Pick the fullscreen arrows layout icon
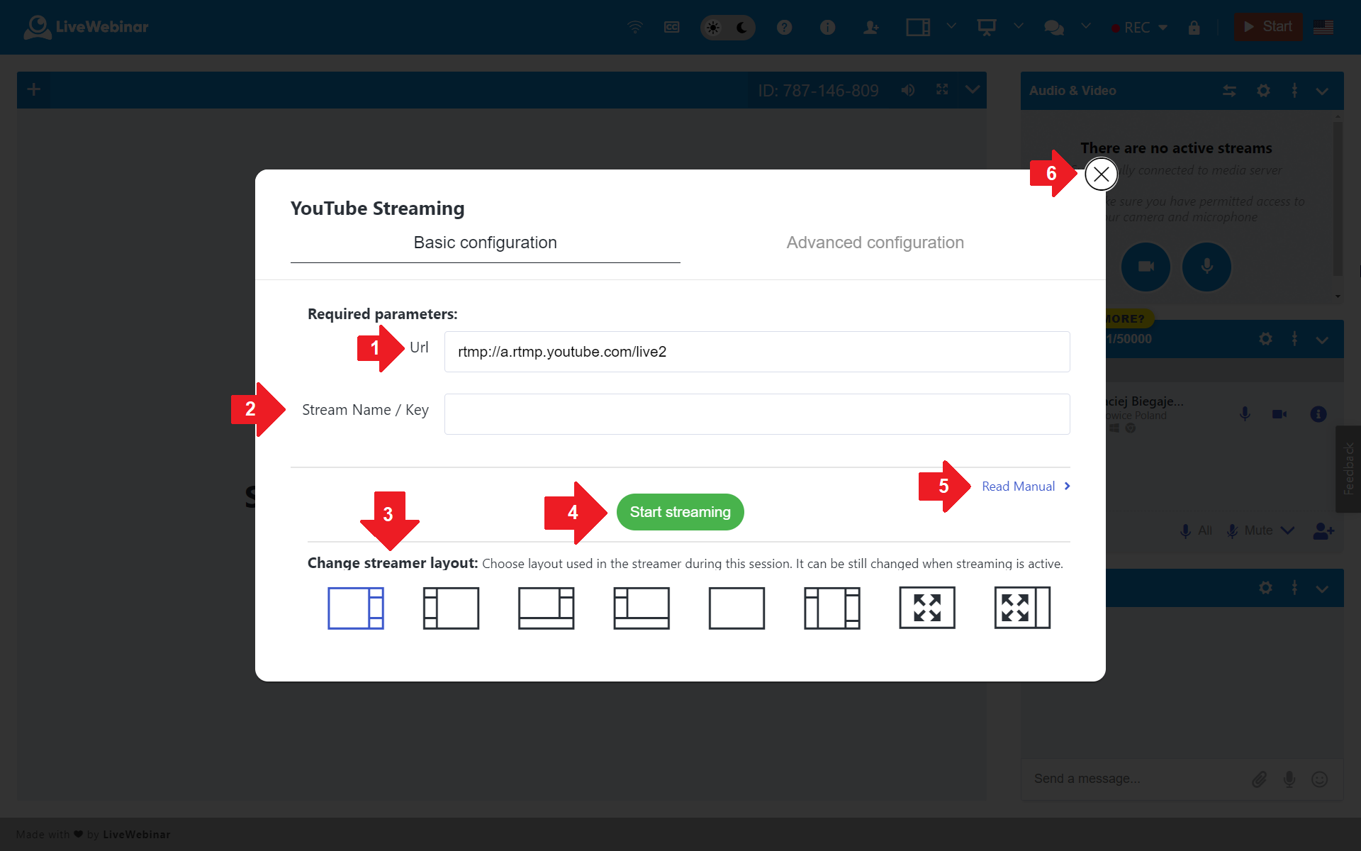Viewport: 1361px width, 851px height. point(926,608)
